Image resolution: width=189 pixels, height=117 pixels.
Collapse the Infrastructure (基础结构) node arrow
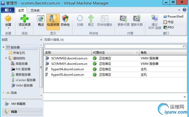(6, 58)
